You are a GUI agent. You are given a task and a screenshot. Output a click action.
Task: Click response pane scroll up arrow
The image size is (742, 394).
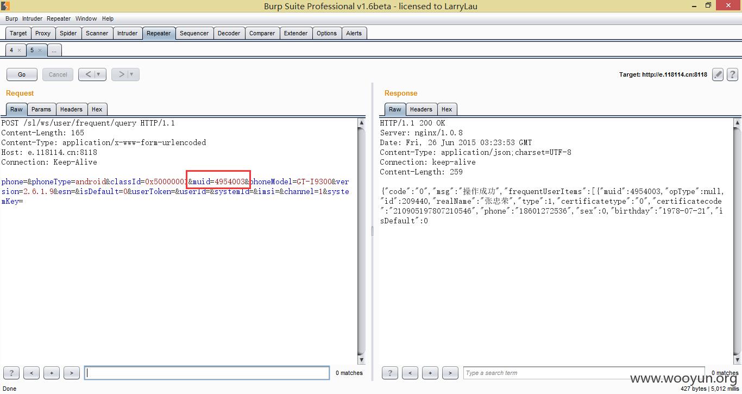(x=737, y=123)
